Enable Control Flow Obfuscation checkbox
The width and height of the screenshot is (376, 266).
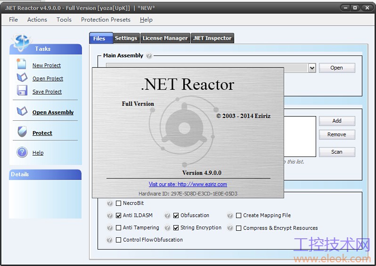point(118,240)
